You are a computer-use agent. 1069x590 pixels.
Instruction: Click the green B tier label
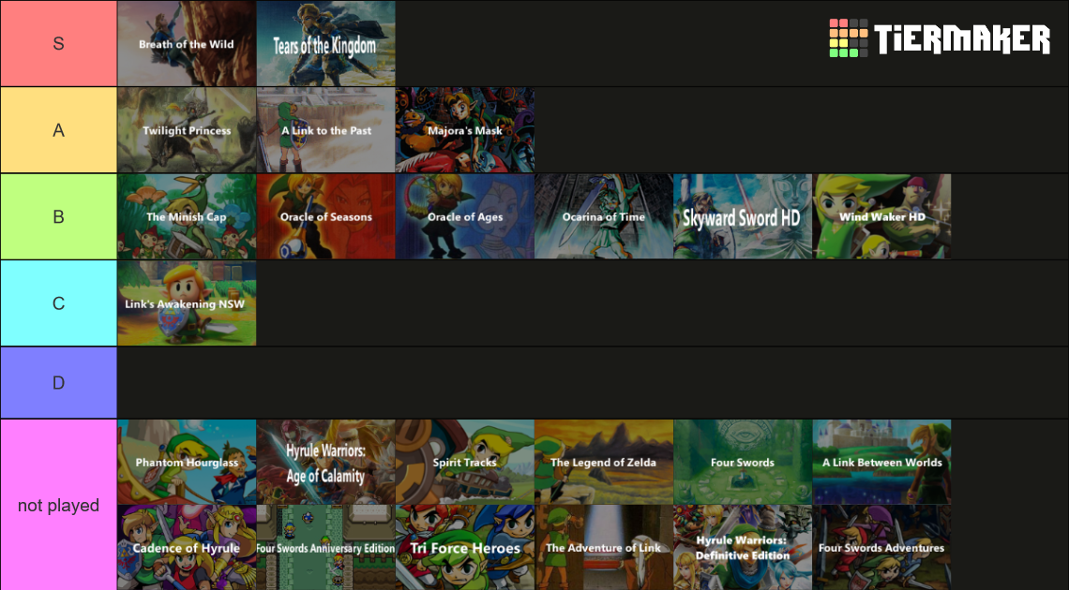[x=58, y=216]
